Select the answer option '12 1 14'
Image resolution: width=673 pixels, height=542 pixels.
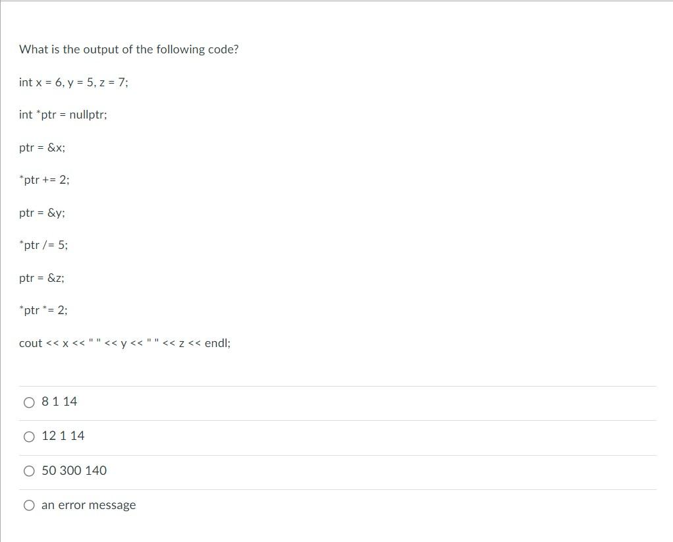(x=63, y=436)
